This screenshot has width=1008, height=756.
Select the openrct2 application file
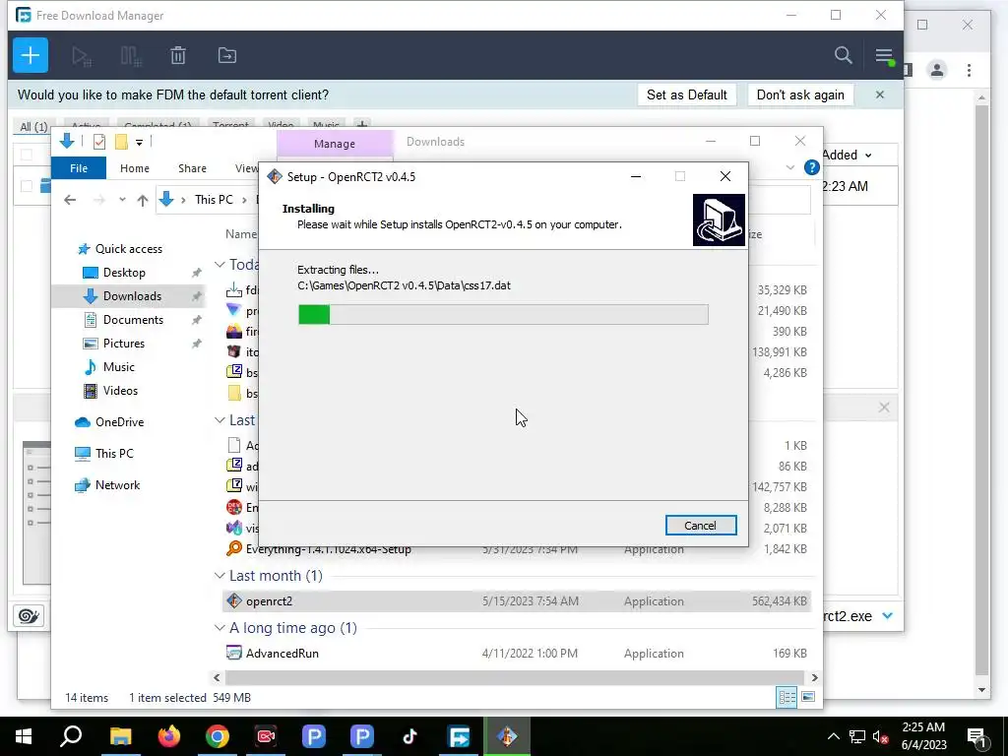click(516, 601)
